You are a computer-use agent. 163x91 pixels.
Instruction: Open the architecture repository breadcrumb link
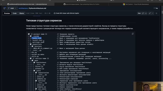[x=23, y=8]
